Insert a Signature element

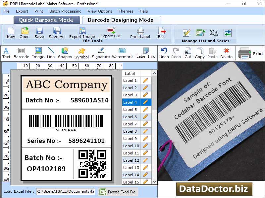tap(100, 53)
